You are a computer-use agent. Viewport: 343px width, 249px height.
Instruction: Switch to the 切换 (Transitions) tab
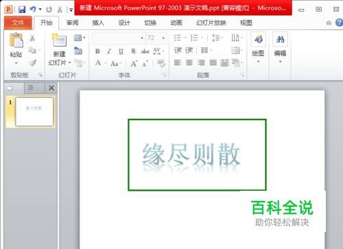[150, 23]
